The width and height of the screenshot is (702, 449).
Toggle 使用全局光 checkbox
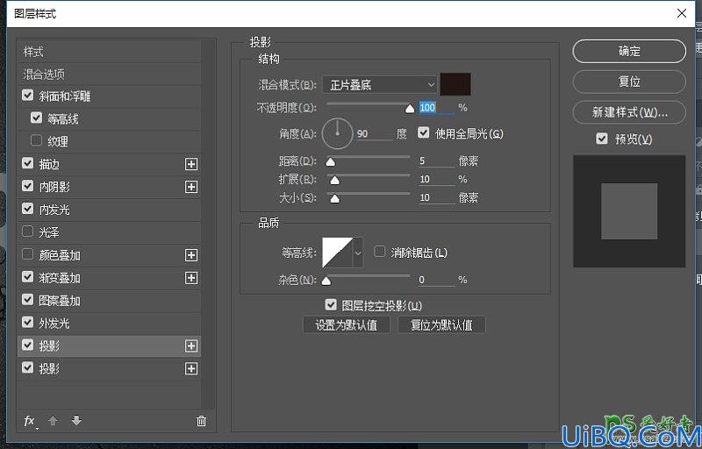(424, 132)
